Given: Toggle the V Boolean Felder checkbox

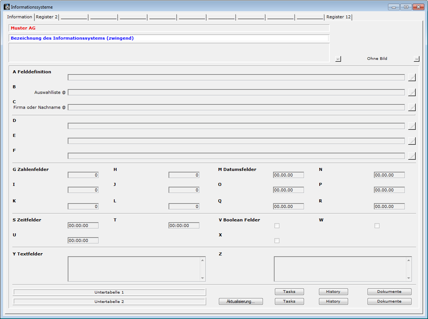Looking at the screenshot, I should [277, 226].
